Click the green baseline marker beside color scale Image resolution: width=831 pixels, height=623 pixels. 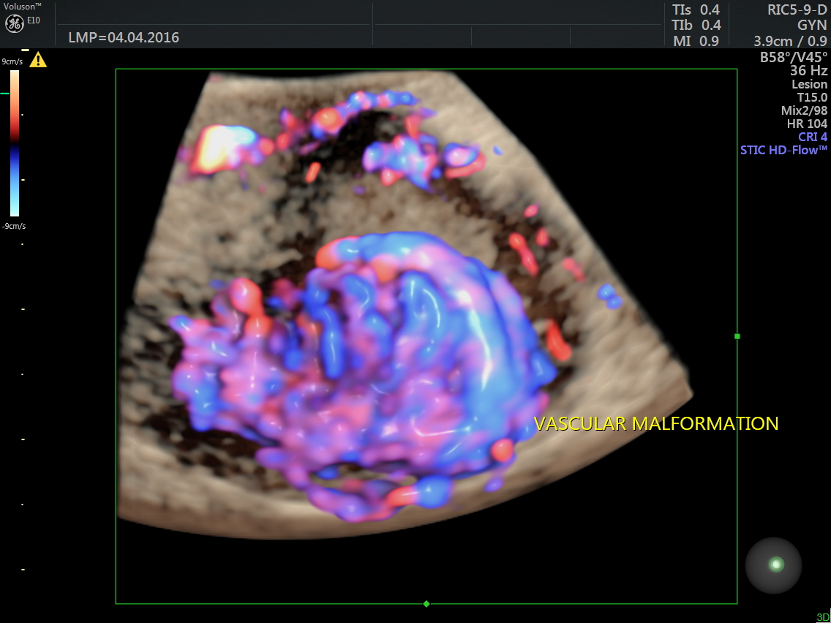coord(4,94)
